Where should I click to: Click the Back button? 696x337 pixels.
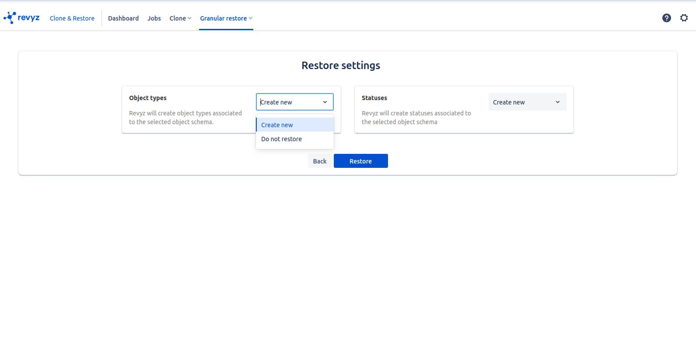point(320,161)
